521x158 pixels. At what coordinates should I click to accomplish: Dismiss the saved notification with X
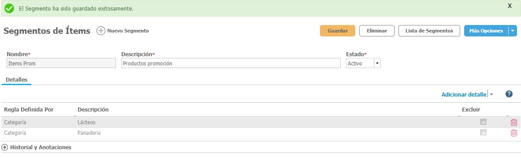pyautogui.click(x=510, y=6)
